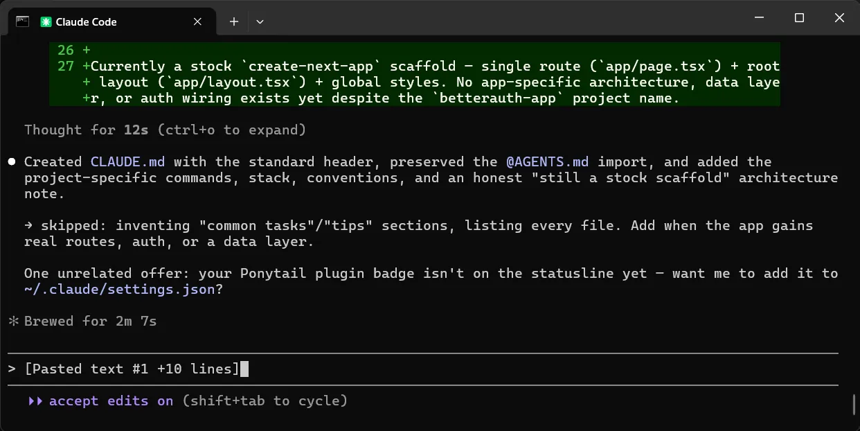Open a new tab with plus button
Viewport: 860px width, 431px height.
point(234,21)
